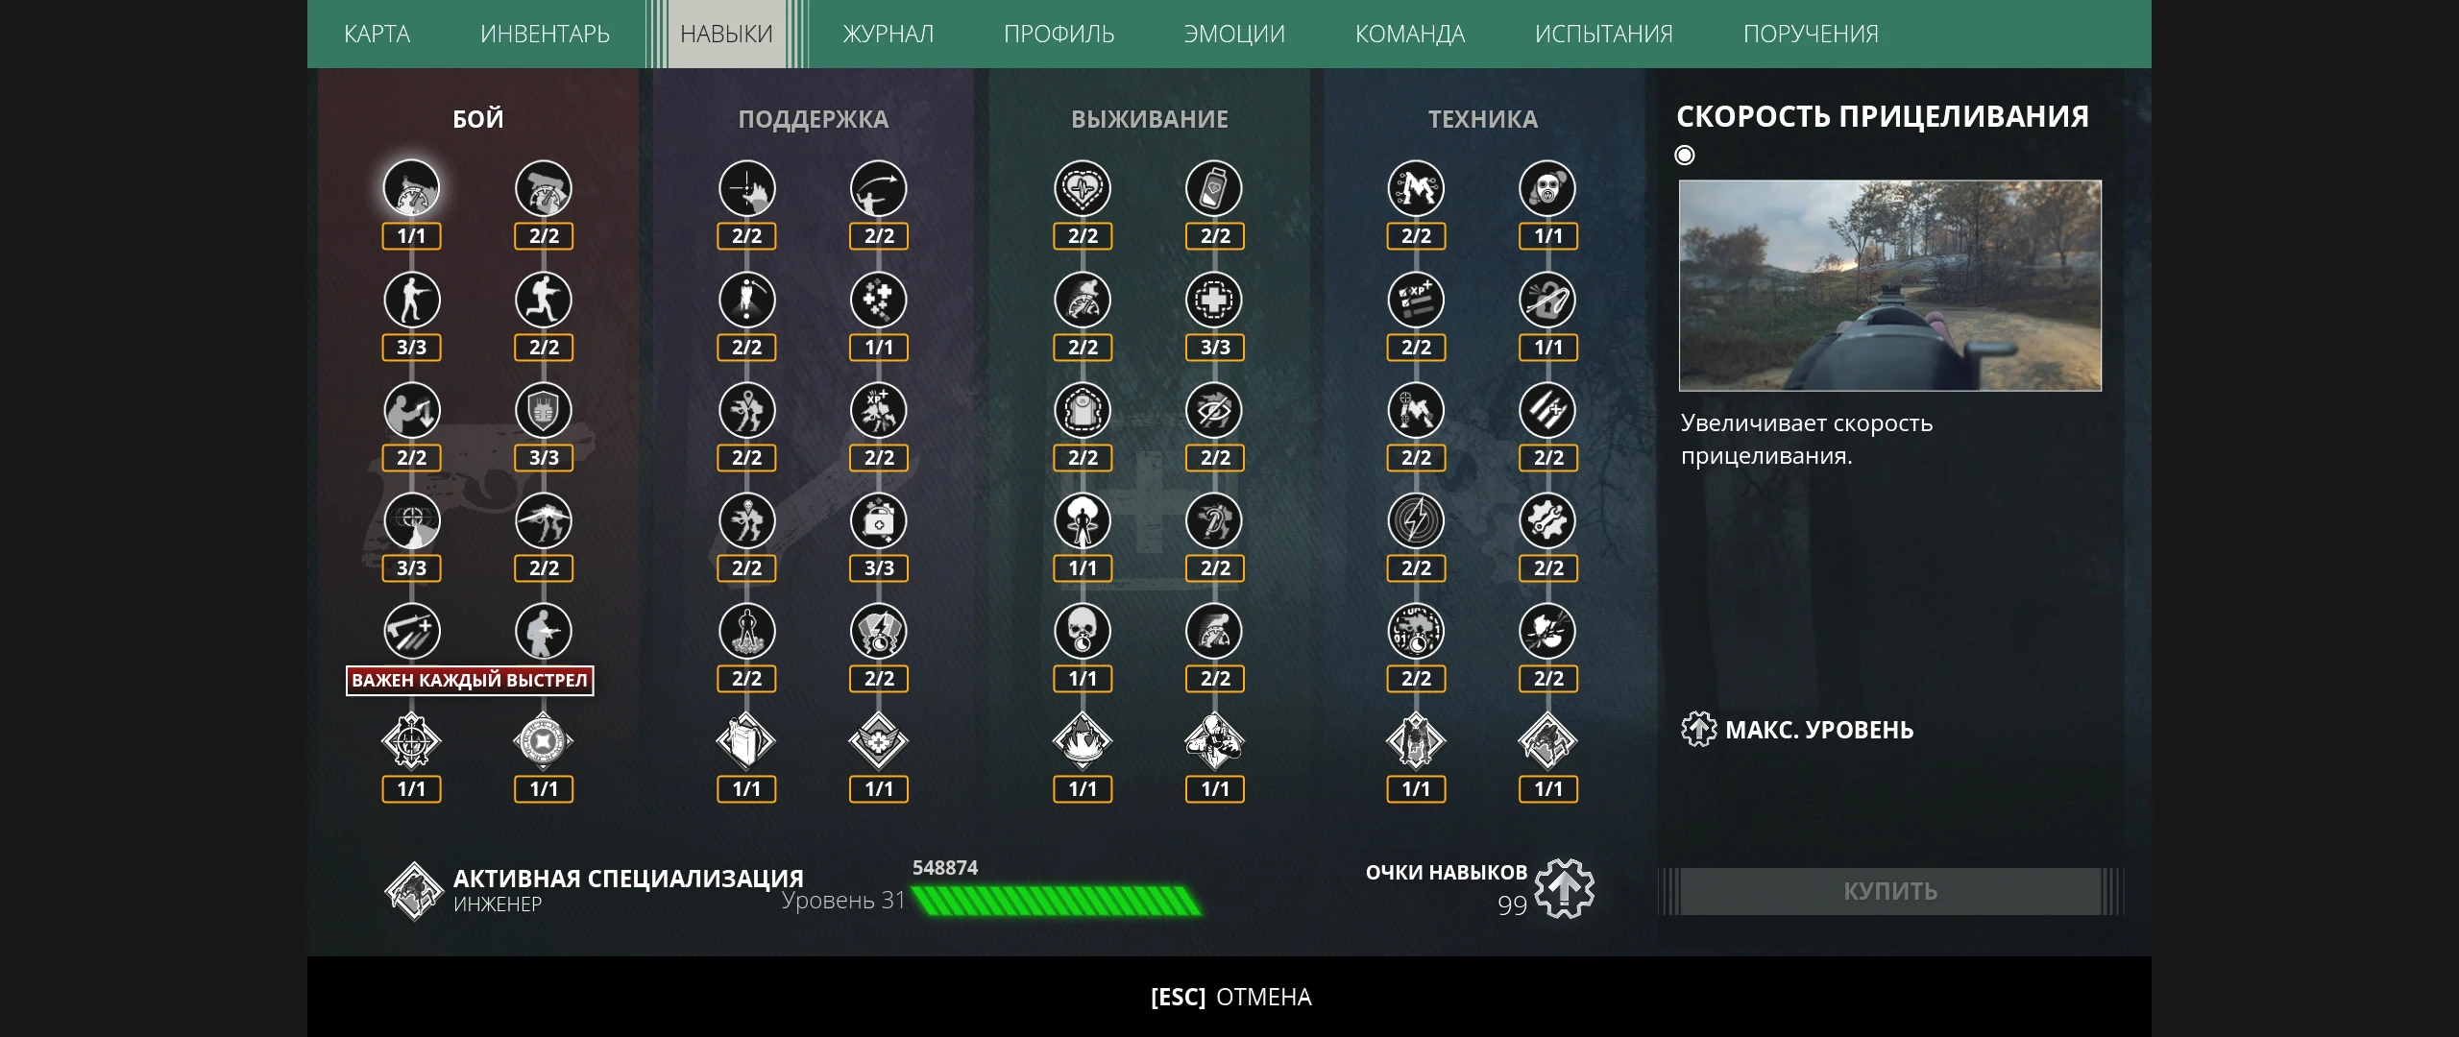Select the lightning bolt radar skill icon
Image resolution: width=2459 pixels, height=1037 pixels.
pyautogui.click(x=1416, y=520)
